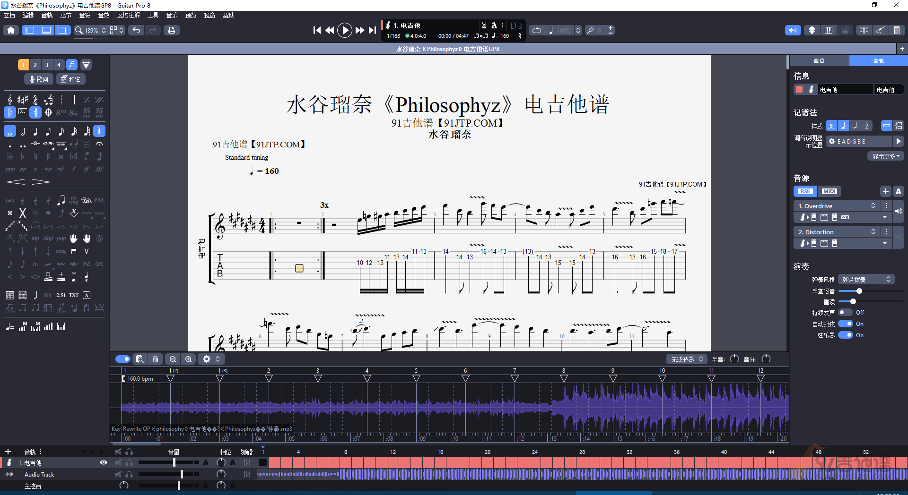Viewport: 908px width, 495px height.
Task: Open the 帮助 menu
Action: pos(228,16)
